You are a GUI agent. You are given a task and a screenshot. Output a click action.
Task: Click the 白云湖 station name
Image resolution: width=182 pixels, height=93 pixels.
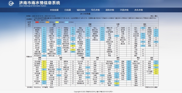(x=149, y=34)
